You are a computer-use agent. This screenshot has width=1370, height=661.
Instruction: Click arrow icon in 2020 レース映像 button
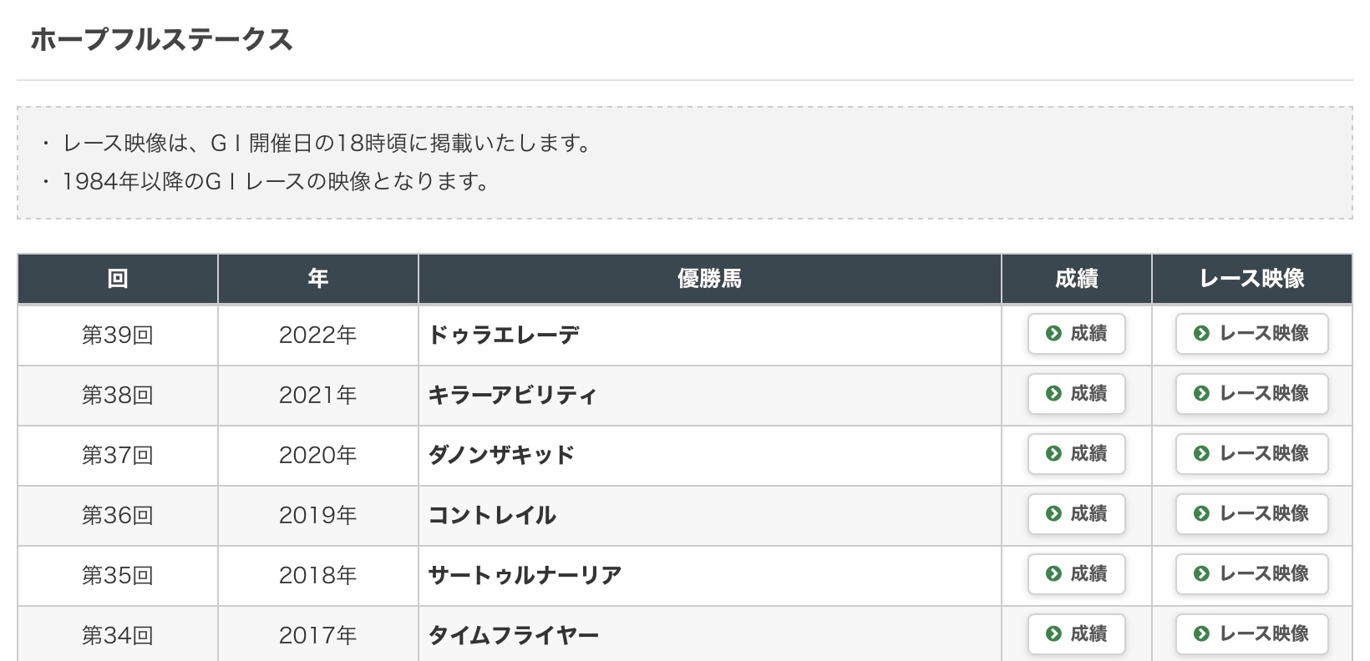[1201, 453]
